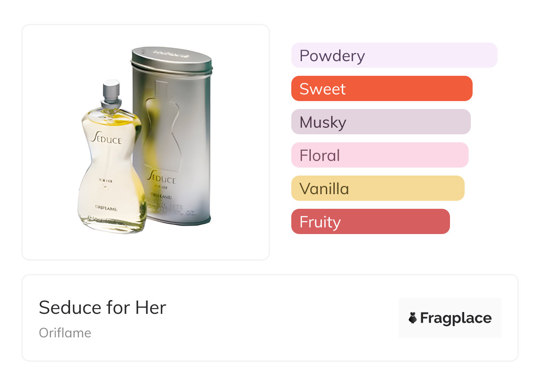This screenshot has height=383, width=540.
Task: Click the silver spray cap on the bottle
Action: (111, 91)
